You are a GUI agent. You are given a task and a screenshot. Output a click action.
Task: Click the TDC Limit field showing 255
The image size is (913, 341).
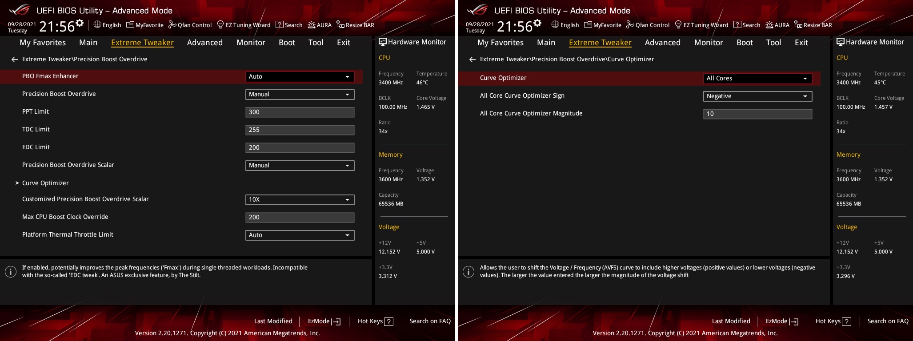click(300, 130)
